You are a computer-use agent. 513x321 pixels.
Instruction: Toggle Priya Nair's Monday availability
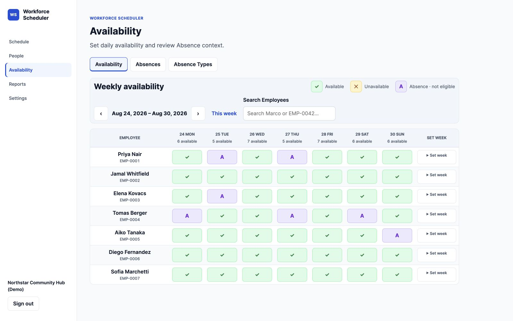[x=187, y=157]
